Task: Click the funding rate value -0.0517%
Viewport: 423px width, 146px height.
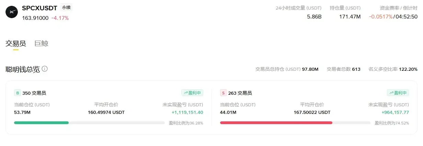Action: (x=381, y=16)
